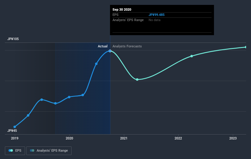Click the 'No data' tooltip text
The image size is (251, 159).
[x=154, y=20]
